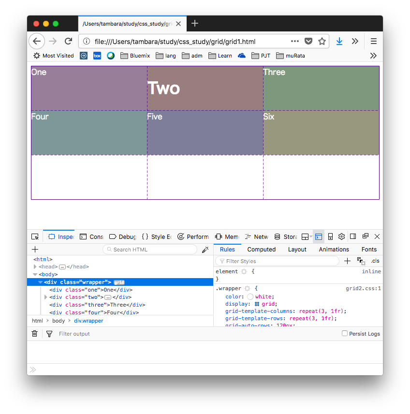
Task: Collapse the div wrapper node
Action: [41, 282]
